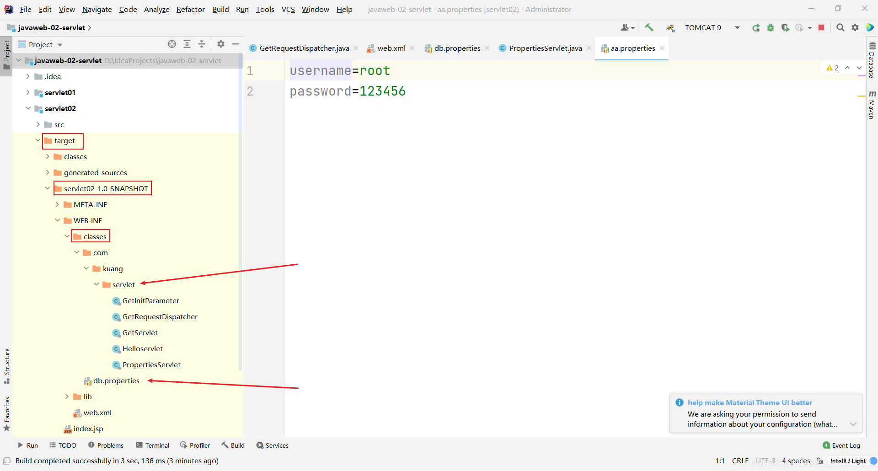This screenshot has width=878, height=471.
Task: Click the Debug bug icon
Action: coord(771,28)
